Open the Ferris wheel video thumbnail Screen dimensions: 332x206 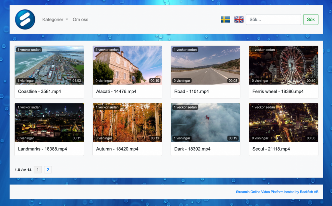pyautogui.click(x=283, y=65)
